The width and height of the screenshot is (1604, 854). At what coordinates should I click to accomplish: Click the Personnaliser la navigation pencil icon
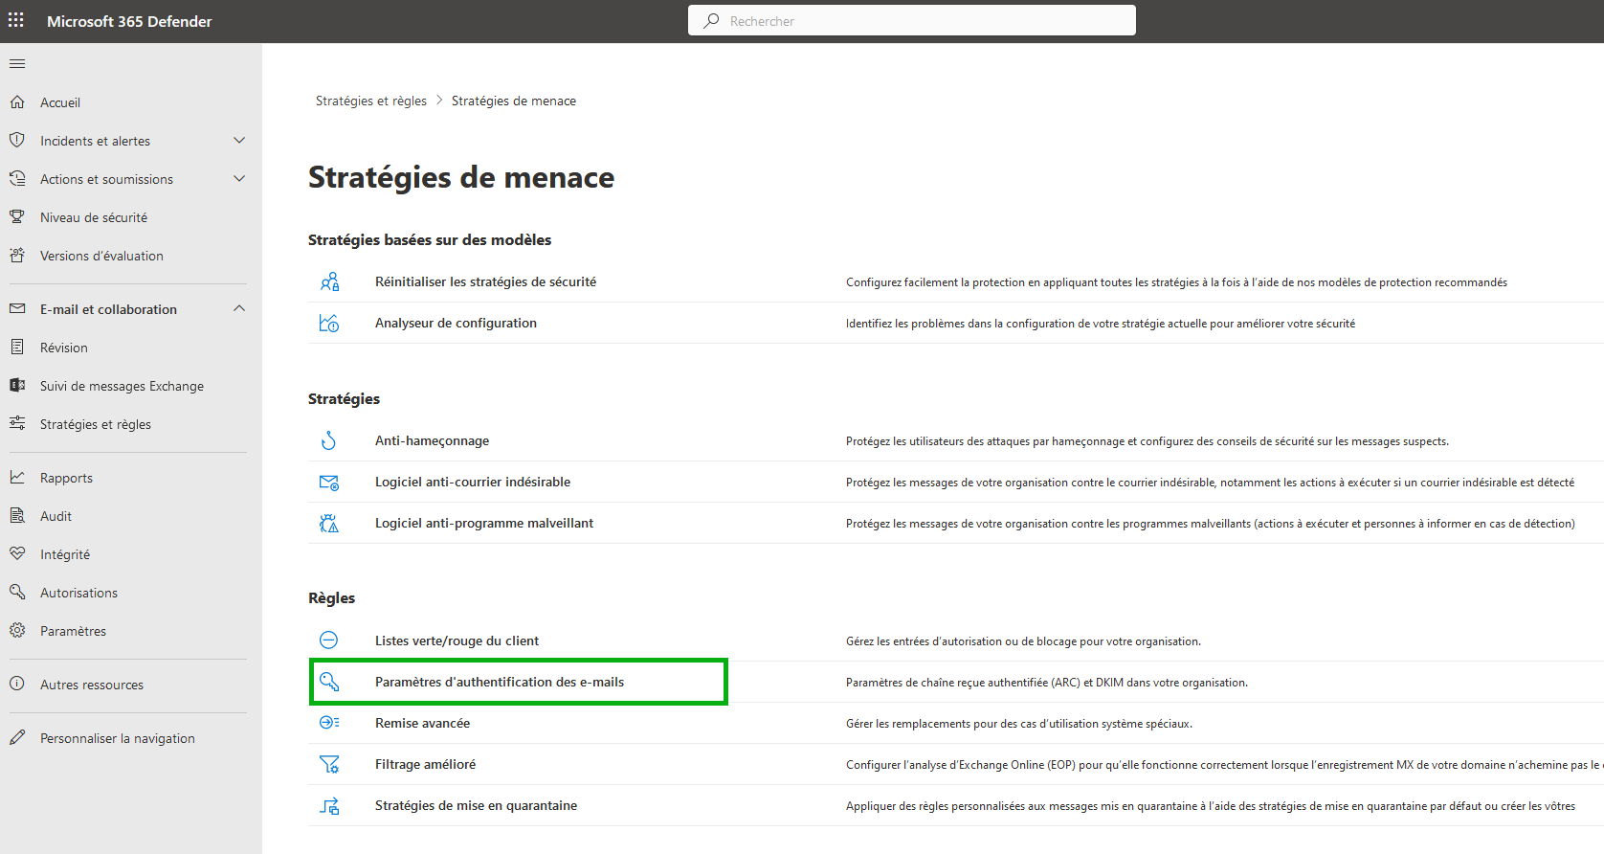click(17, 737)
